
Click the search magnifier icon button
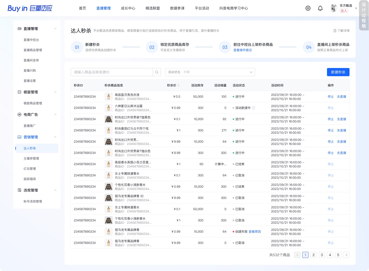tap(157, 72)
